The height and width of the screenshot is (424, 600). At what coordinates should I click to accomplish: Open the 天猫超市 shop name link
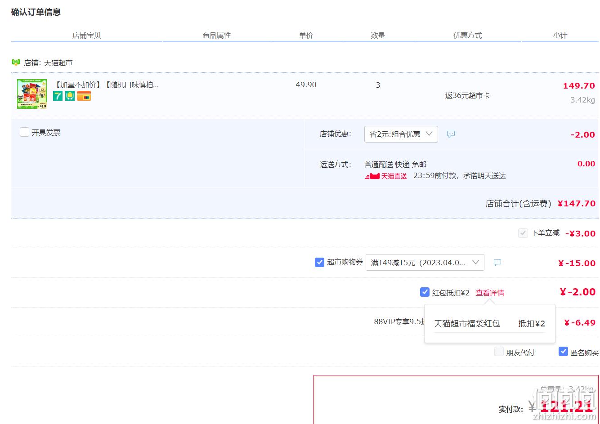click(58, 63)
